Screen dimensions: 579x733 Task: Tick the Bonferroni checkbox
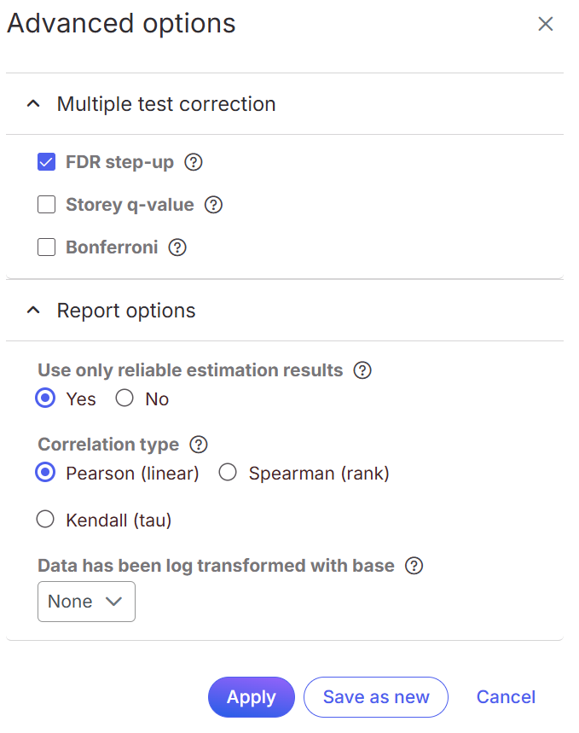(x=46, y=247)
